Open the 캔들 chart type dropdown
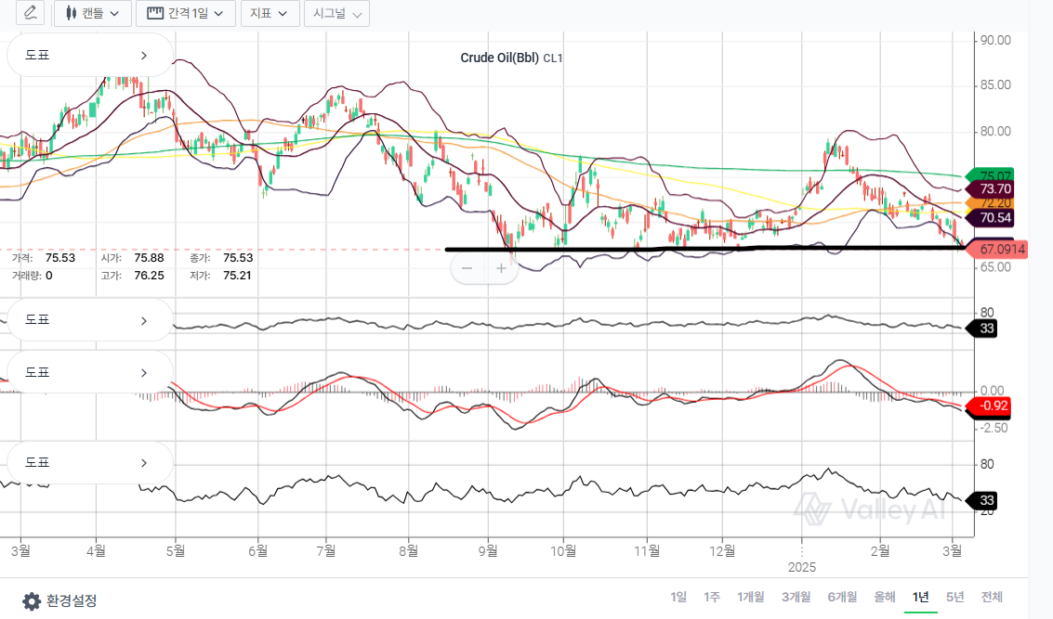The height and width of the screenshot is (619, 1053). coord(92,13)
